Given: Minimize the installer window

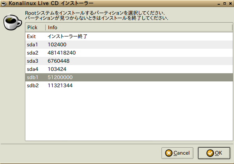Looking at the screenshot, I should click(x=219, y=4).
